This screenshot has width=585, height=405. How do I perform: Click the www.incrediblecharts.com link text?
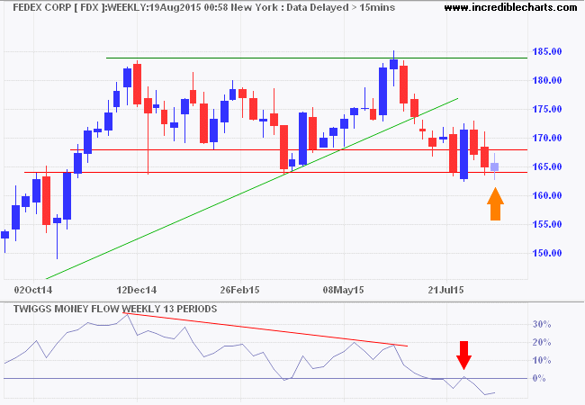coord(511,7)
